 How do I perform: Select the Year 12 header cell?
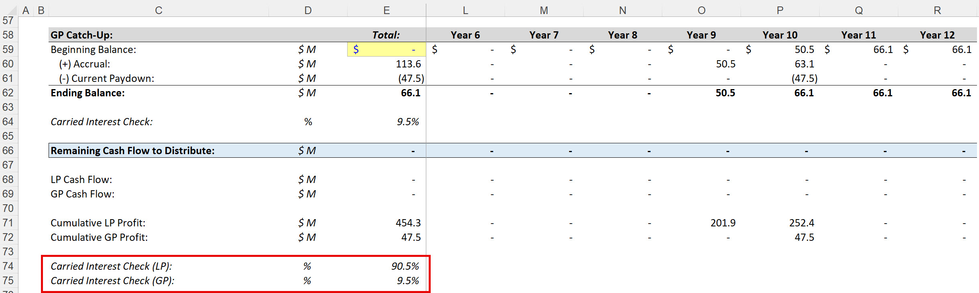pyautogui.click(x=937, y=35)
